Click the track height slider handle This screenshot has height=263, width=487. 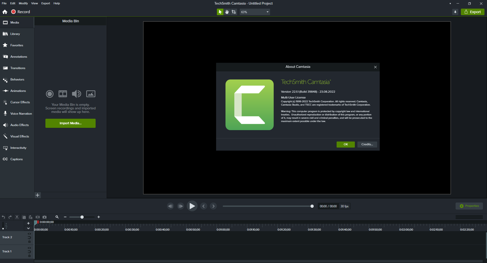pos(3,229)
